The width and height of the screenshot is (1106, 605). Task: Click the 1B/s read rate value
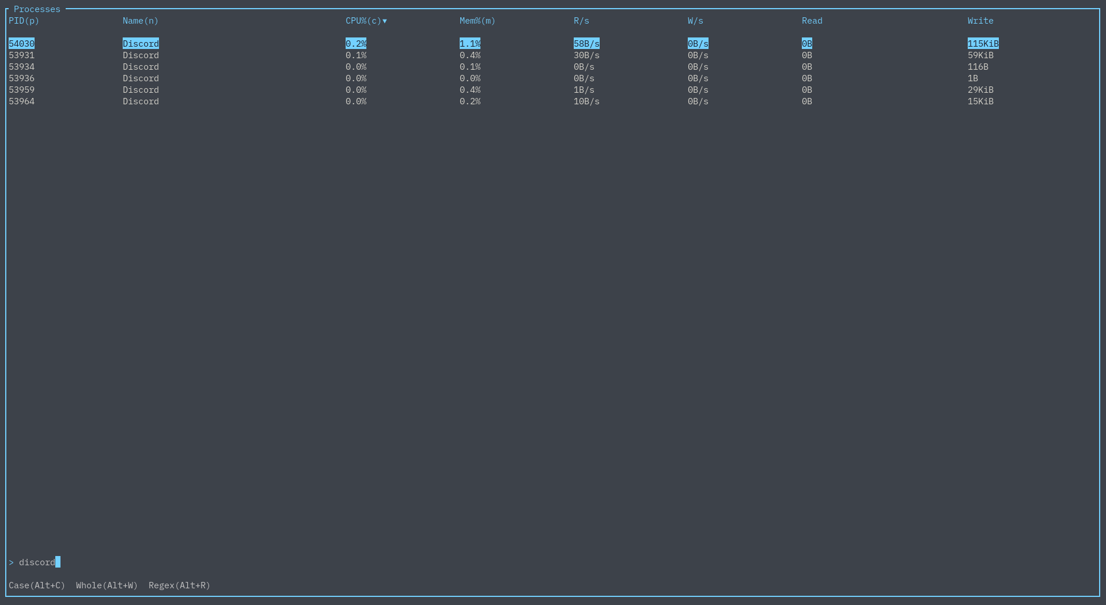(584, 90)
